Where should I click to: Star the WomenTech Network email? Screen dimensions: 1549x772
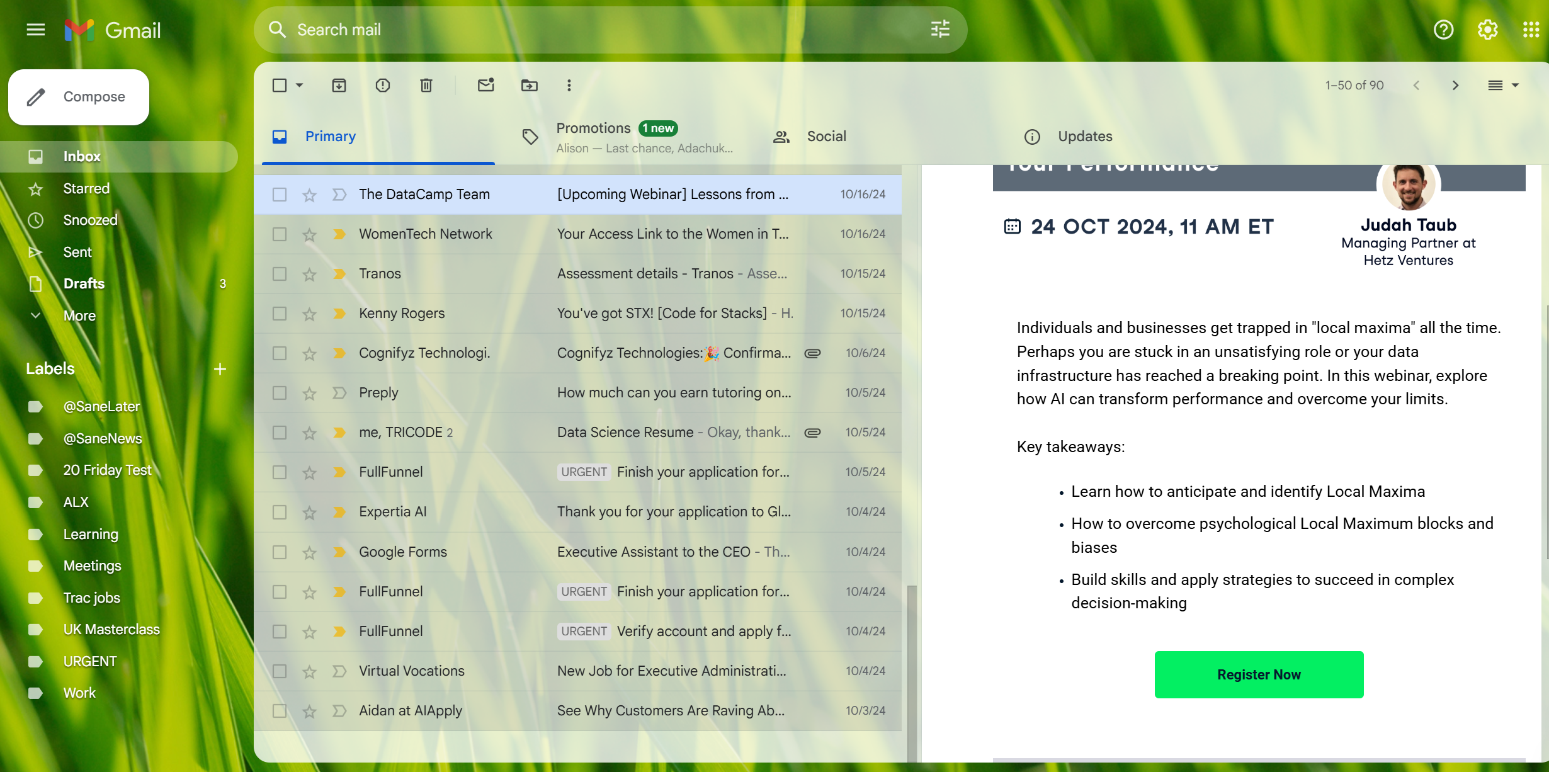click(x=309, y=234)
